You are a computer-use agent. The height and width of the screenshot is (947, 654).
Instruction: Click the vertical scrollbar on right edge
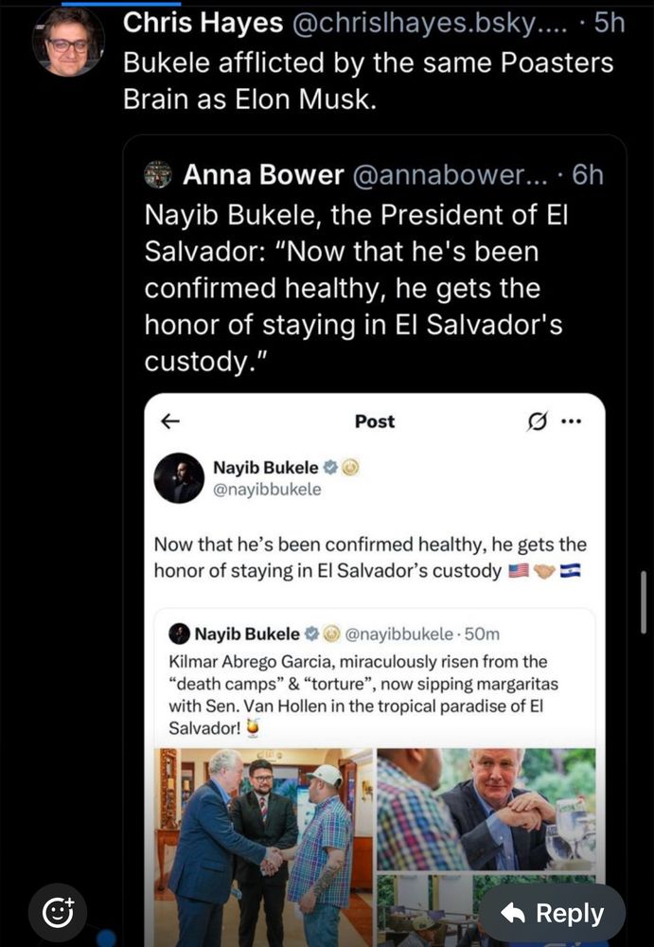coord(644,603)
